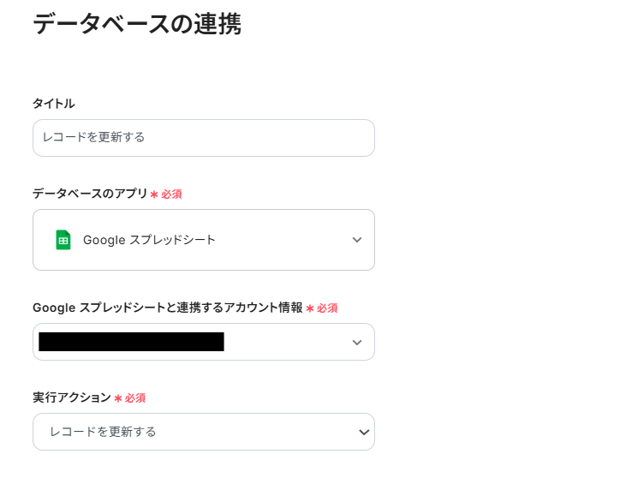Click the Google スプレッドシートと連携するアカウント情報 label
The height and width of the screenshot is (478, 620).
167,308
